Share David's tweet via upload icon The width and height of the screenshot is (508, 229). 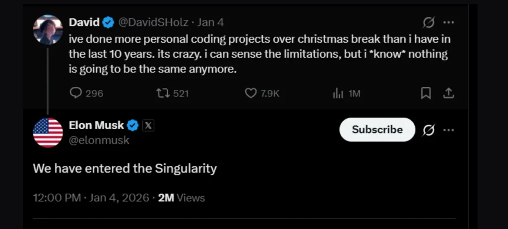pyautogui.click(x=447, y=93)
